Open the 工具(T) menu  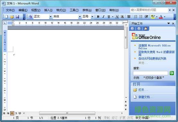coord(74,10)
